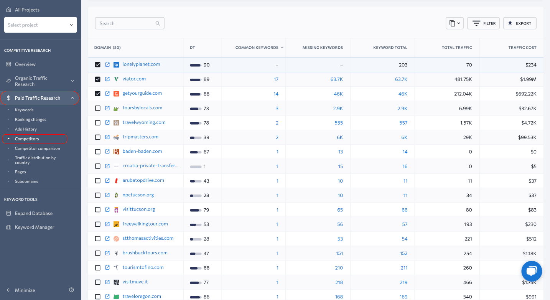Click the getyourguide.com favicon

click(116, 94)
